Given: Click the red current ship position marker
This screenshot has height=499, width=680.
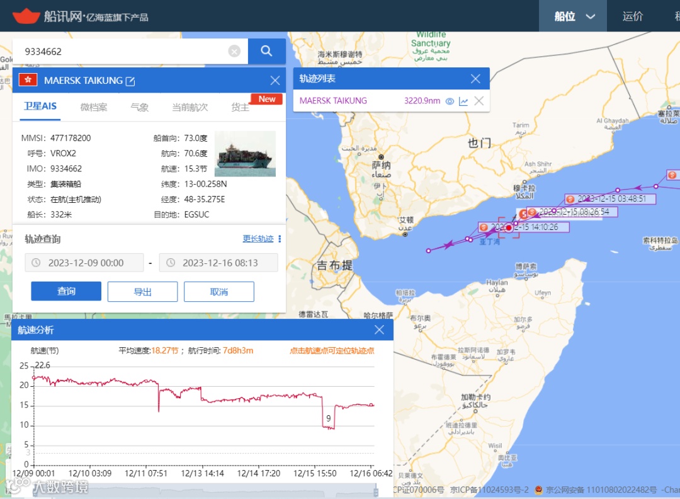Looking at the screenshot, I should [x=509, y=227].
